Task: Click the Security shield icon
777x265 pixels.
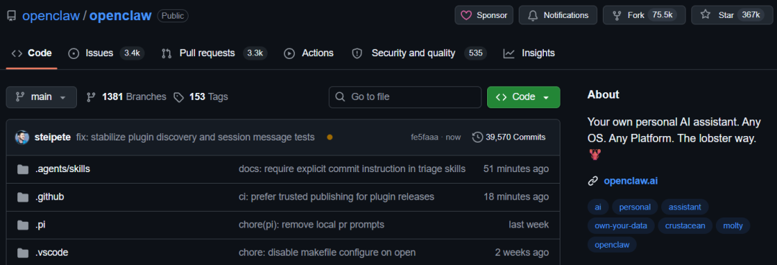Action: tap(357, 53)
